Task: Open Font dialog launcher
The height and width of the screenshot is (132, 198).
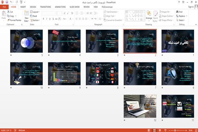Action: (x=73, y=24)
